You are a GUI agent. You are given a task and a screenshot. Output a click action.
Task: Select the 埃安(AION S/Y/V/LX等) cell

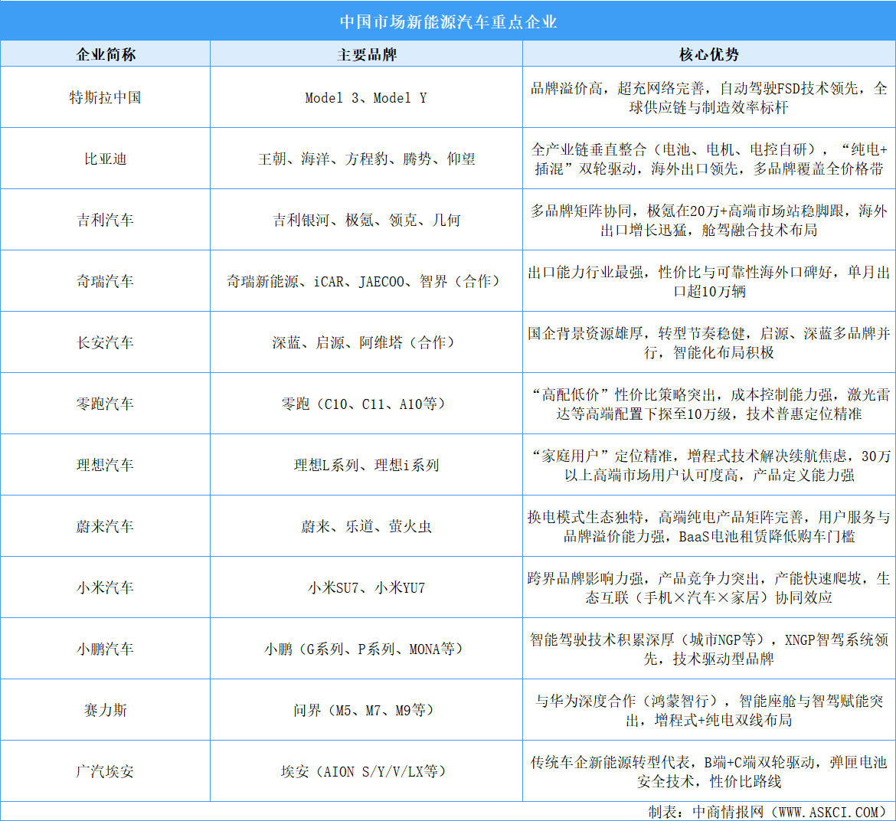366,771
